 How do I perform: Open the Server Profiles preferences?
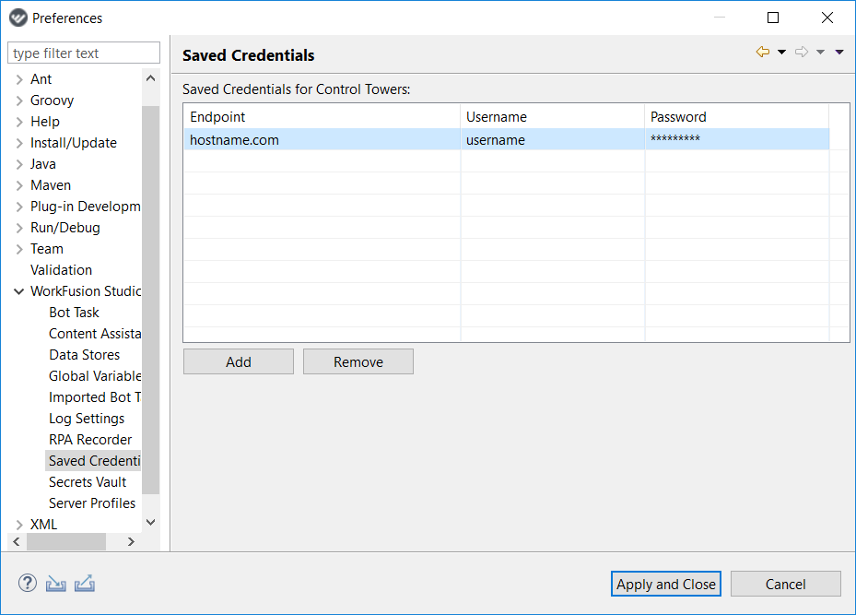(x=92, y=503)
